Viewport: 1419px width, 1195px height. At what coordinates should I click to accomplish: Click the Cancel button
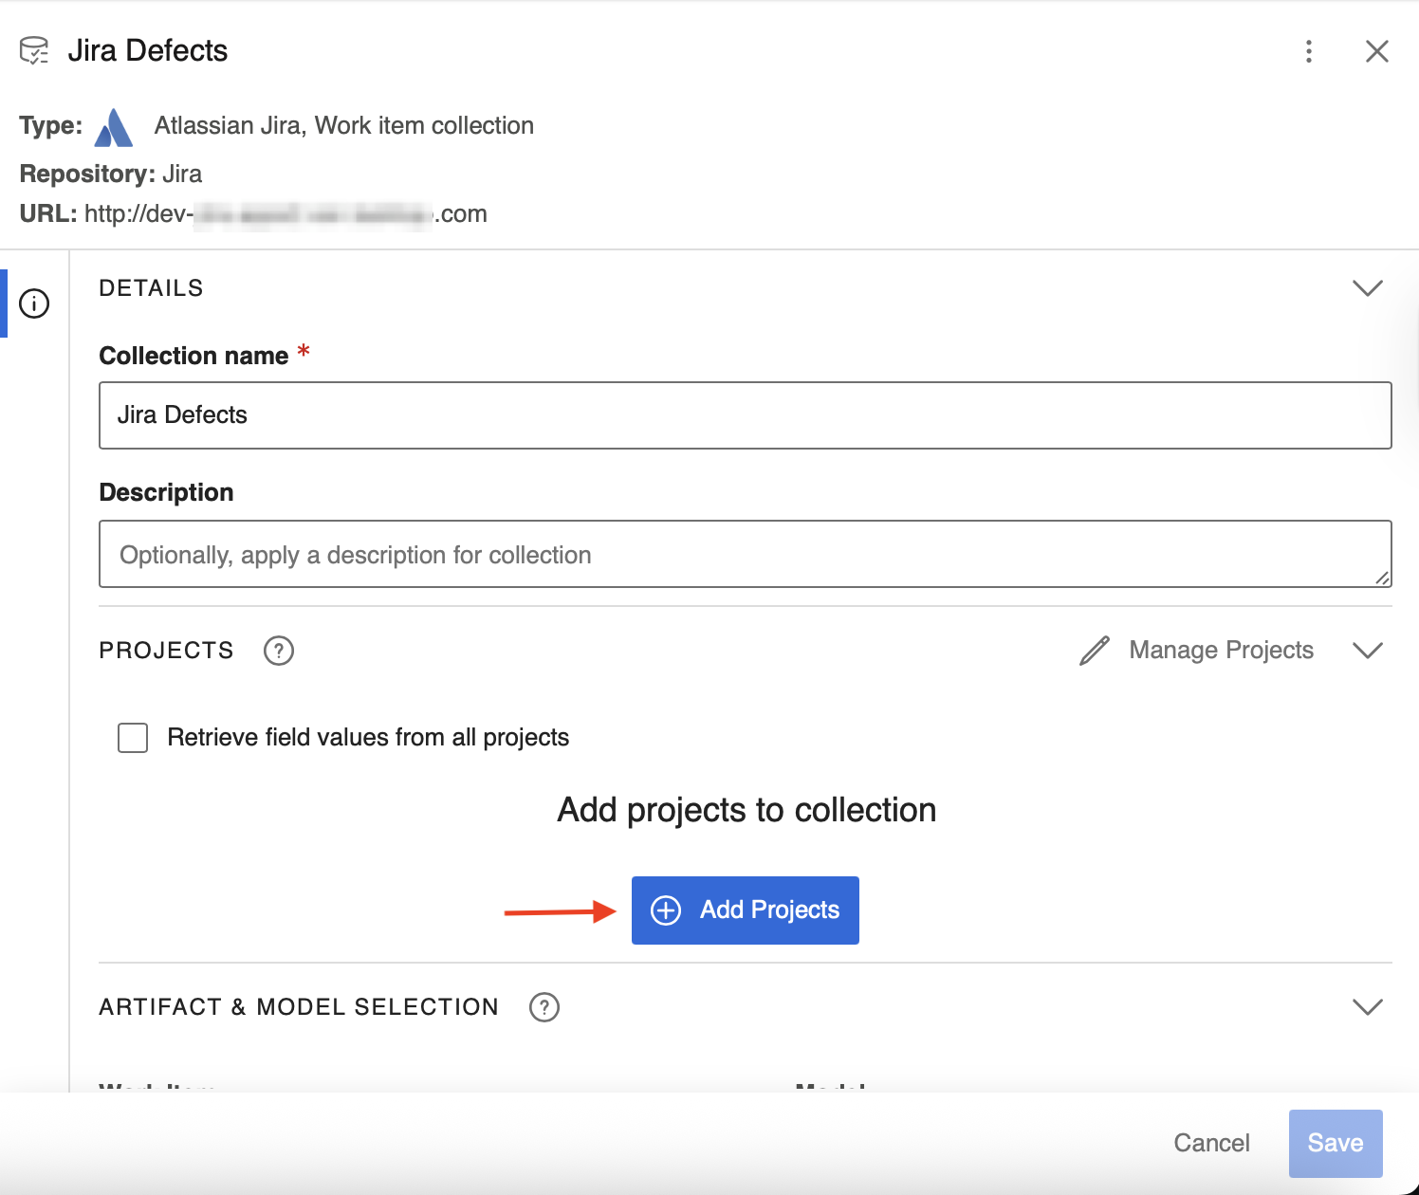pyautogui.click(x=1211, y=1143)
